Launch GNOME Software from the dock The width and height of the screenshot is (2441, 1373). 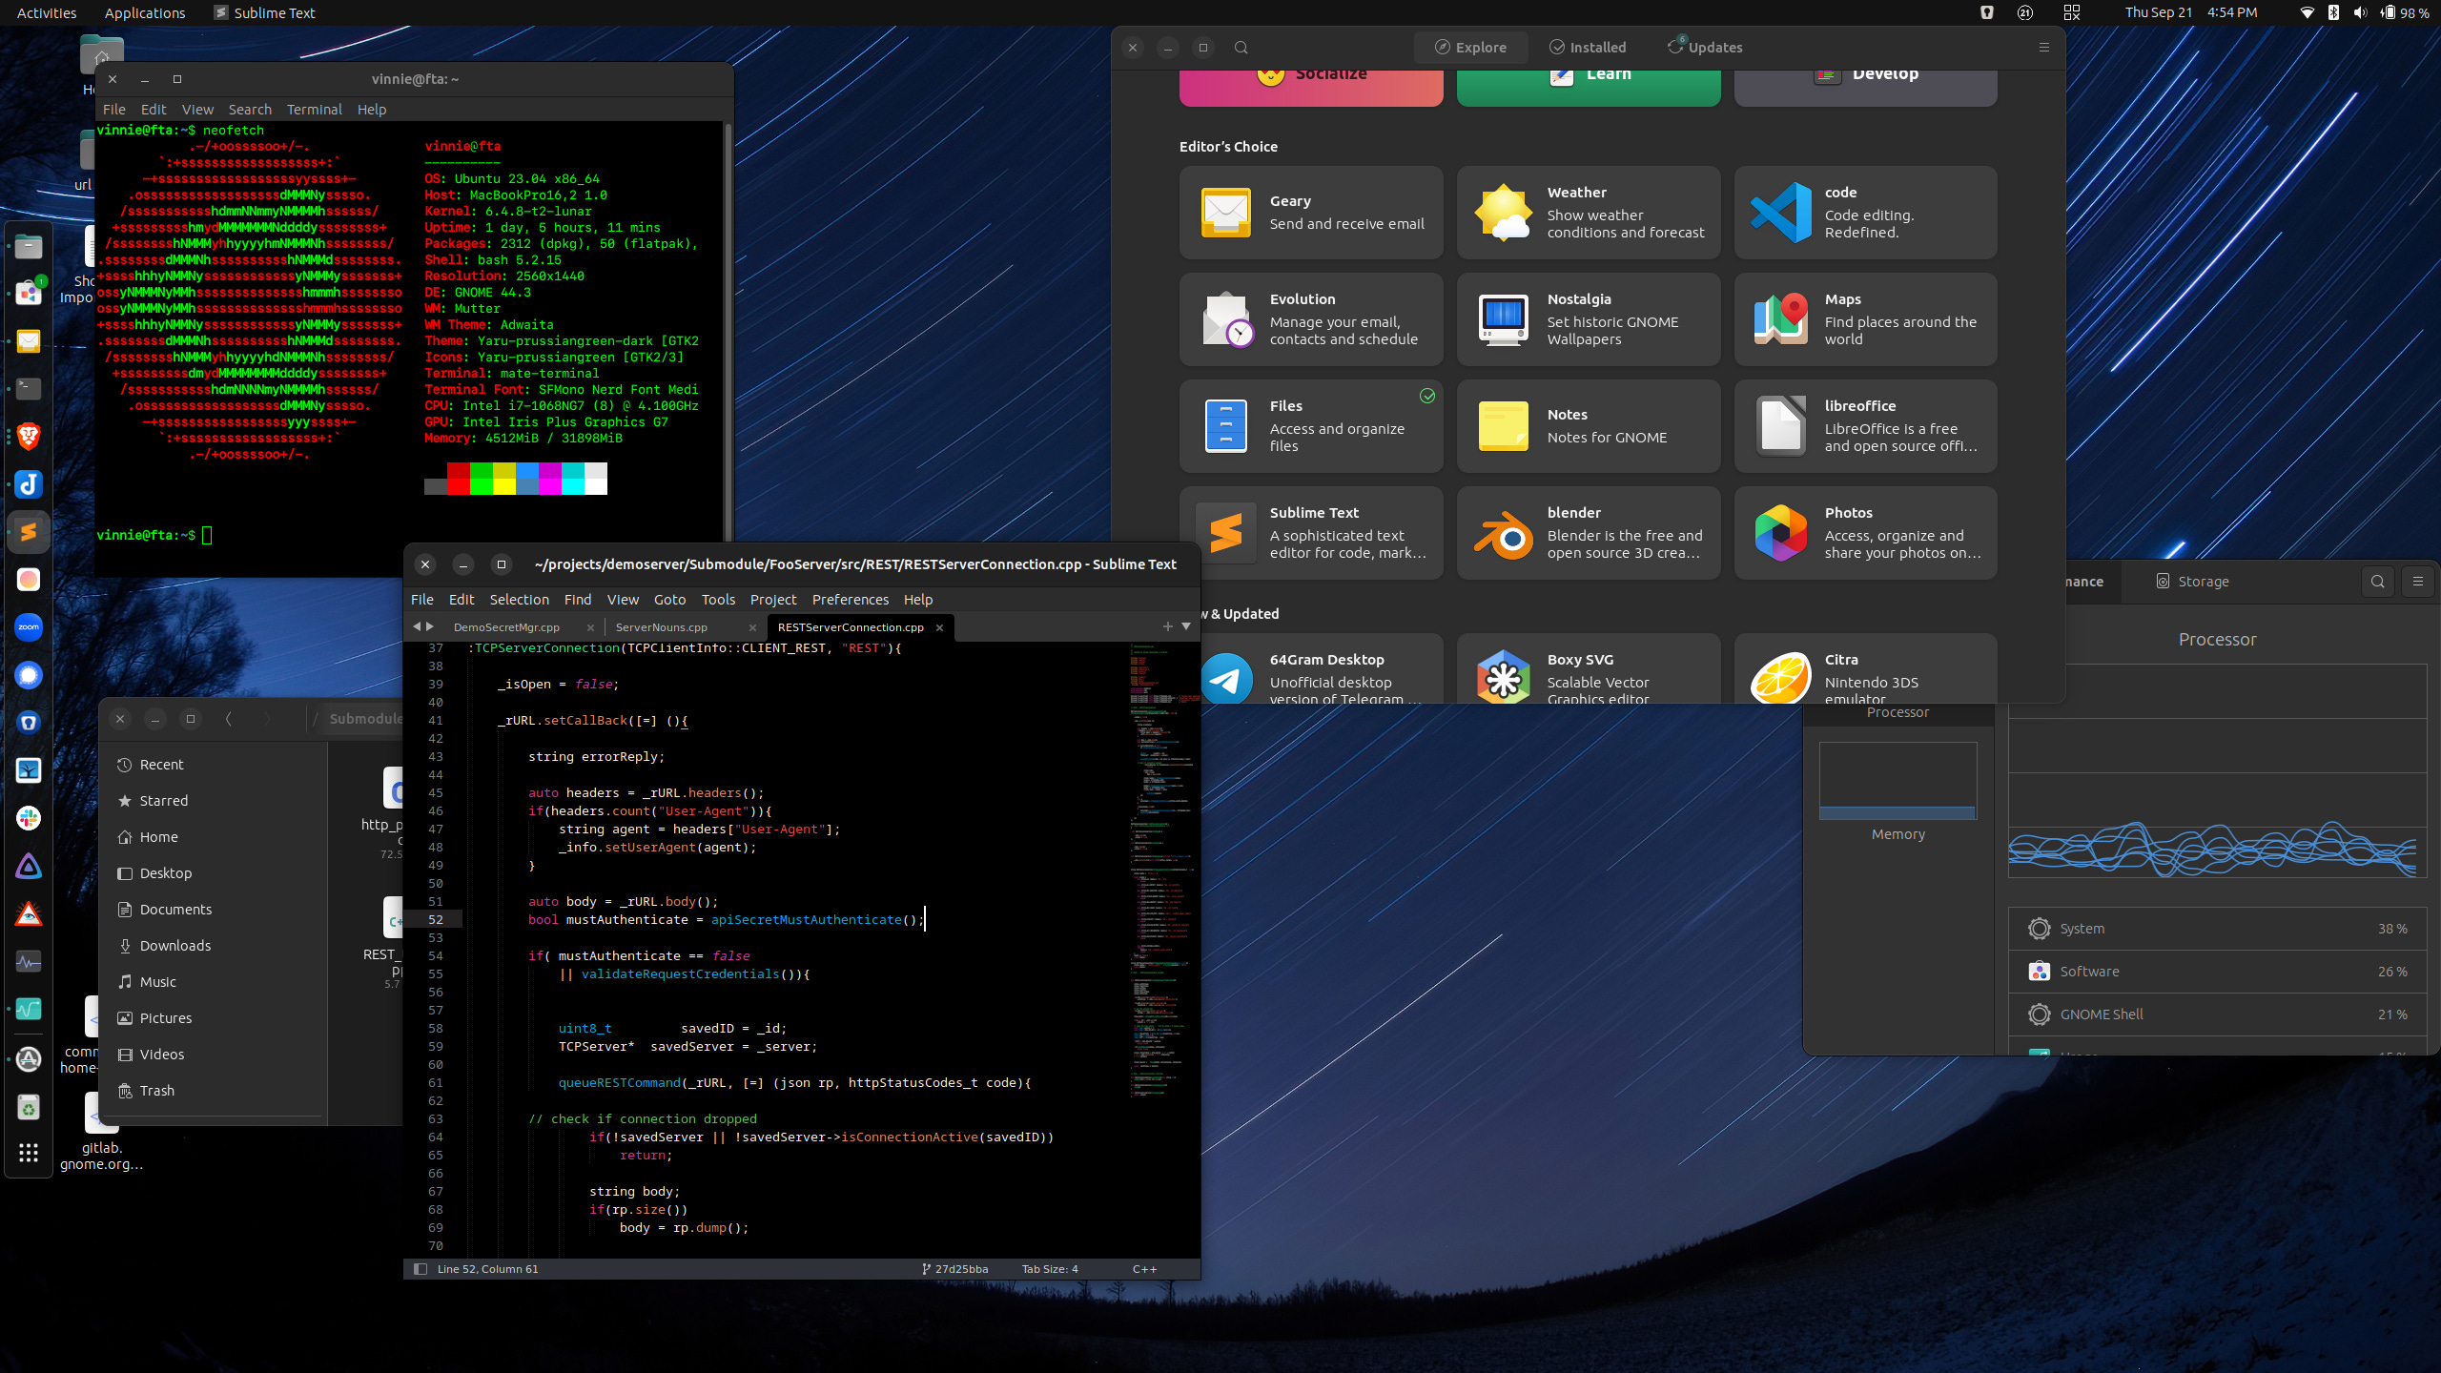coord(29,294)
